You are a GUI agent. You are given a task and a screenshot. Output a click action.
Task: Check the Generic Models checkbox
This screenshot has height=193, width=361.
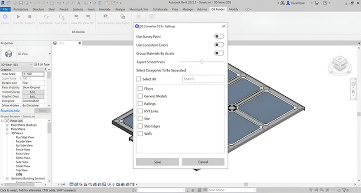point(140,96)
